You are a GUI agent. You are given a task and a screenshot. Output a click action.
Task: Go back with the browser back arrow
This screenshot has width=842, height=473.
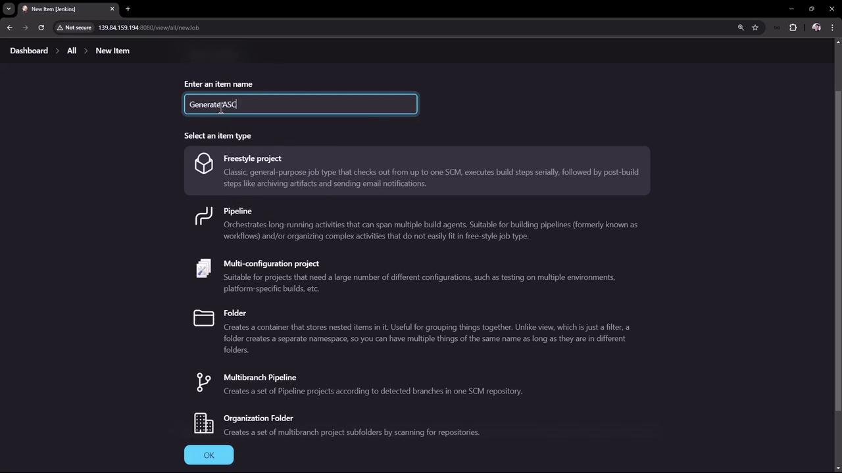pyautogui.click(x=9, y=28)
